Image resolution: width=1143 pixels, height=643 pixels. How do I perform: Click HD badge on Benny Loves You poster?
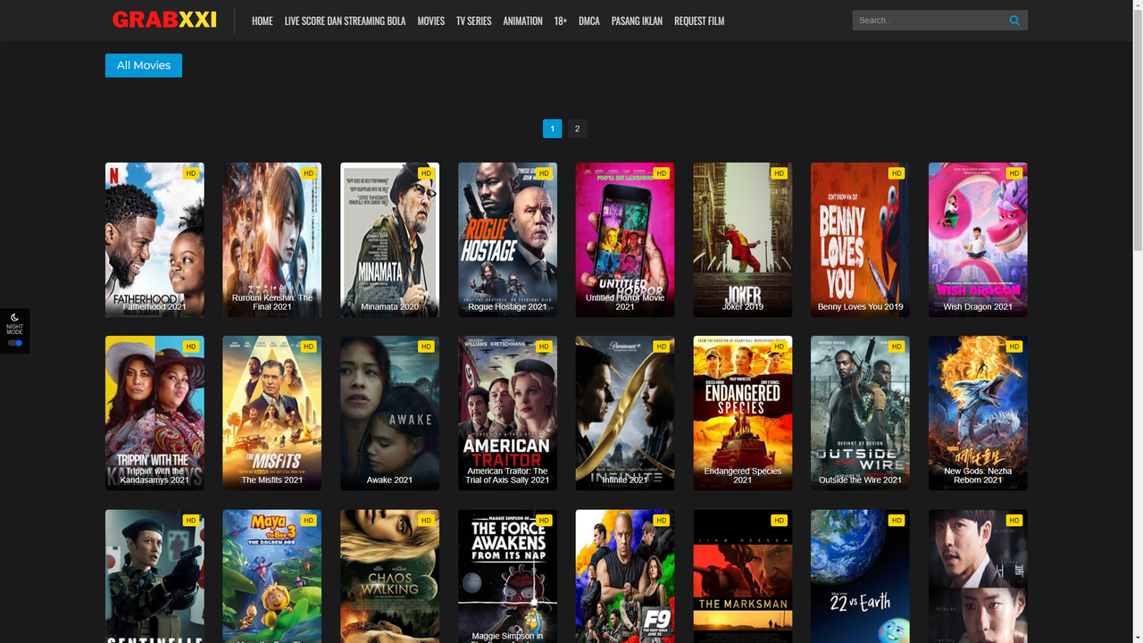click(x=897, y=173)
